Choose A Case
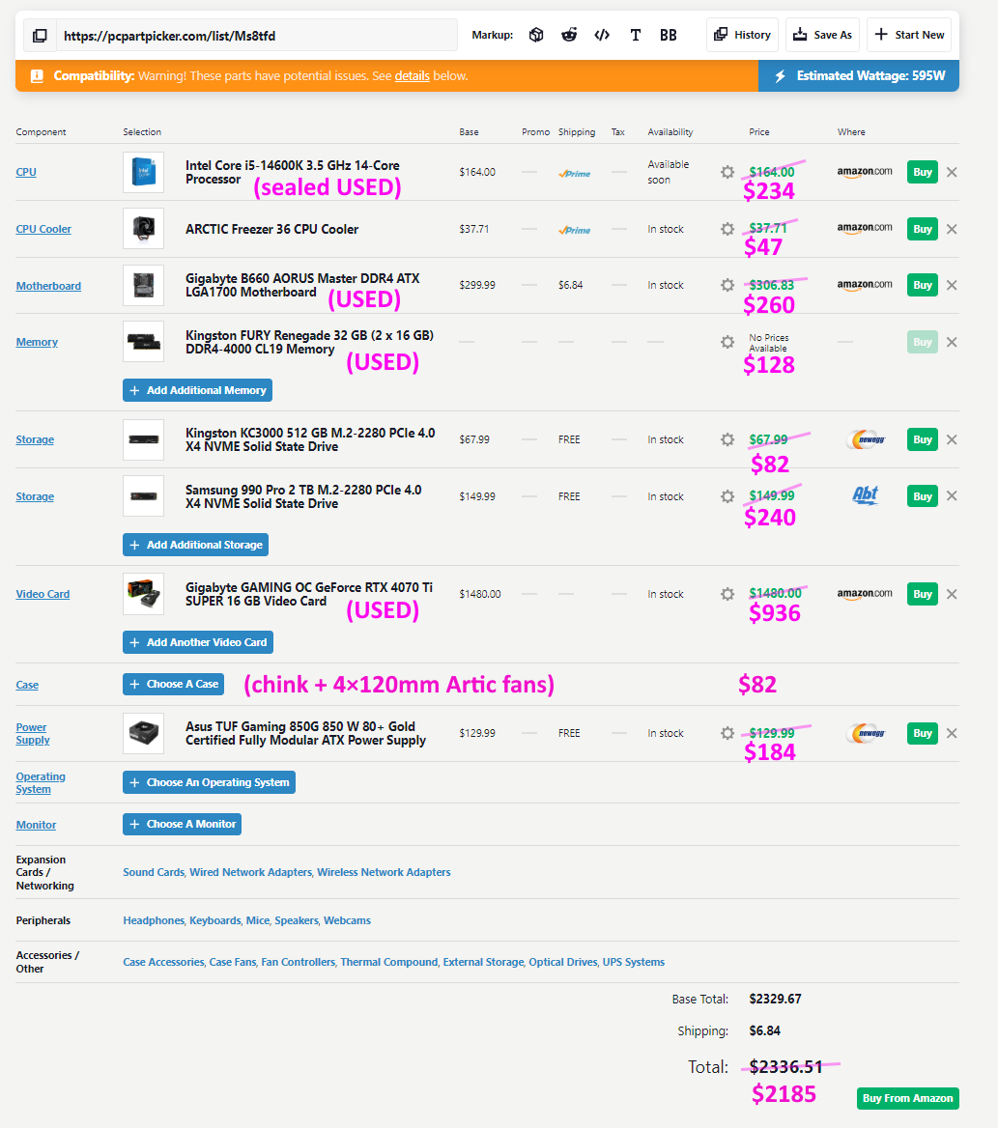998x1128 pixels. 173,684
